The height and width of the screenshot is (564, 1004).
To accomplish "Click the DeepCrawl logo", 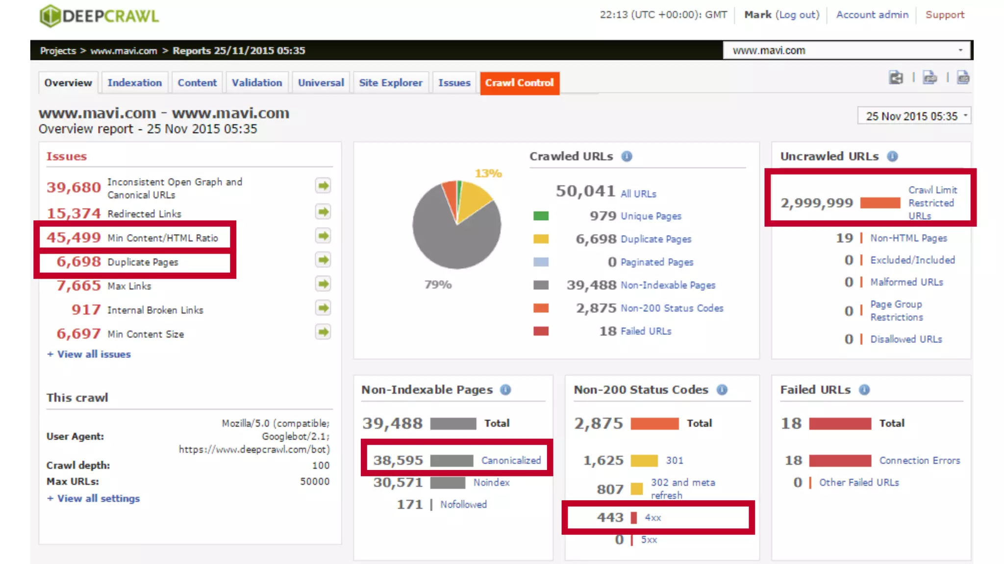I will coord(99,16).
